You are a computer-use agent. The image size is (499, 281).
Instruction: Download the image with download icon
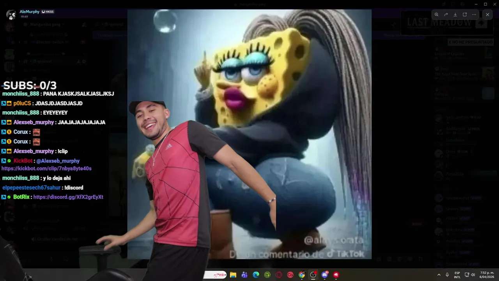pos(455,14)
